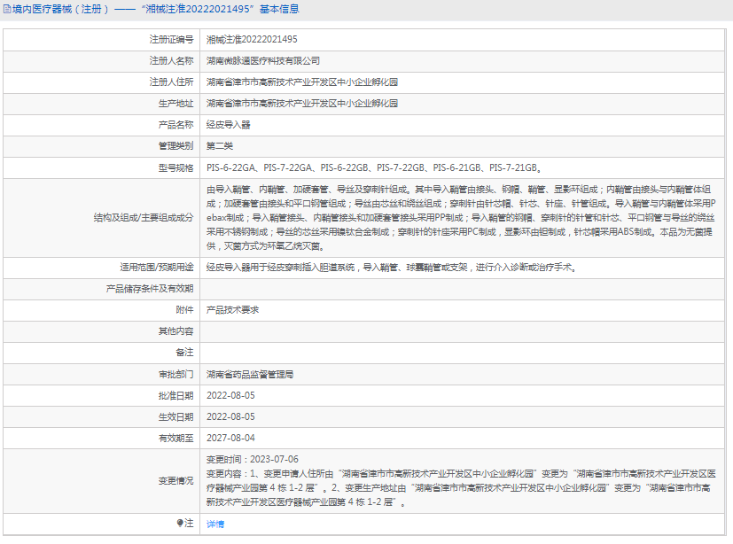733x544 pixels.
Task: Click 生效日期 value 2022-08-05
Action: [x=231, y=417]
